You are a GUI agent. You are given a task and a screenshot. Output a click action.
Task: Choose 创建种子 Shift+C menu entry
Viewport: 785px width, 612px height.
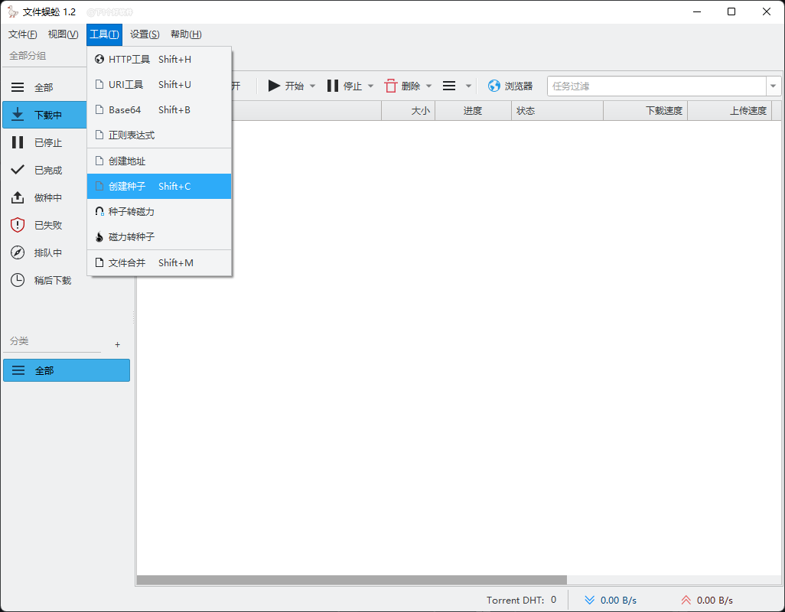pyautogui.click(x=159, y=186)
